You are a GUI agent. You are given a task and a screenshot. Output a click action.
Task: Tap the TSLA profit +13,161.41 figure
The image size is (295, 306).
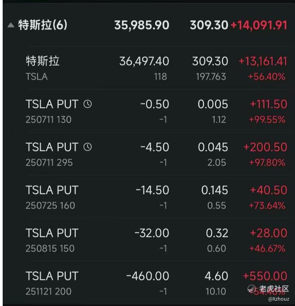263,61
